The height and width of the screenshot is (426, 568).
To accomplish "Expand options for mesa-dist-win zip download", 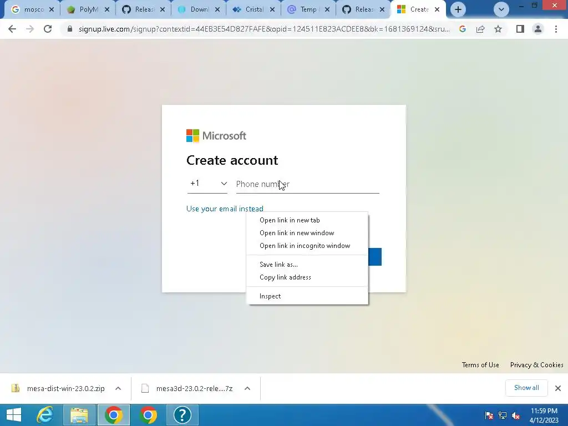I will point(118,388).
